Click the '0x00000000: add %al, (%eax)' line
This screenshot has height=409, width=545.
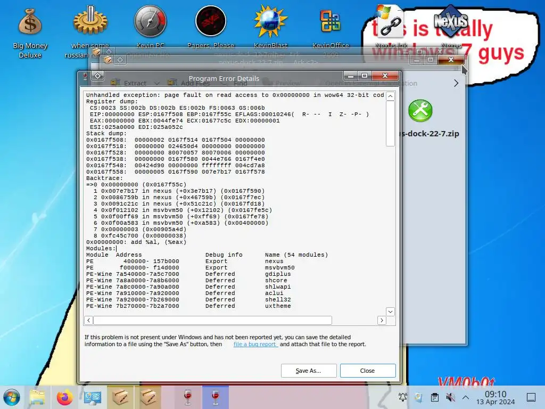point(136,242)
